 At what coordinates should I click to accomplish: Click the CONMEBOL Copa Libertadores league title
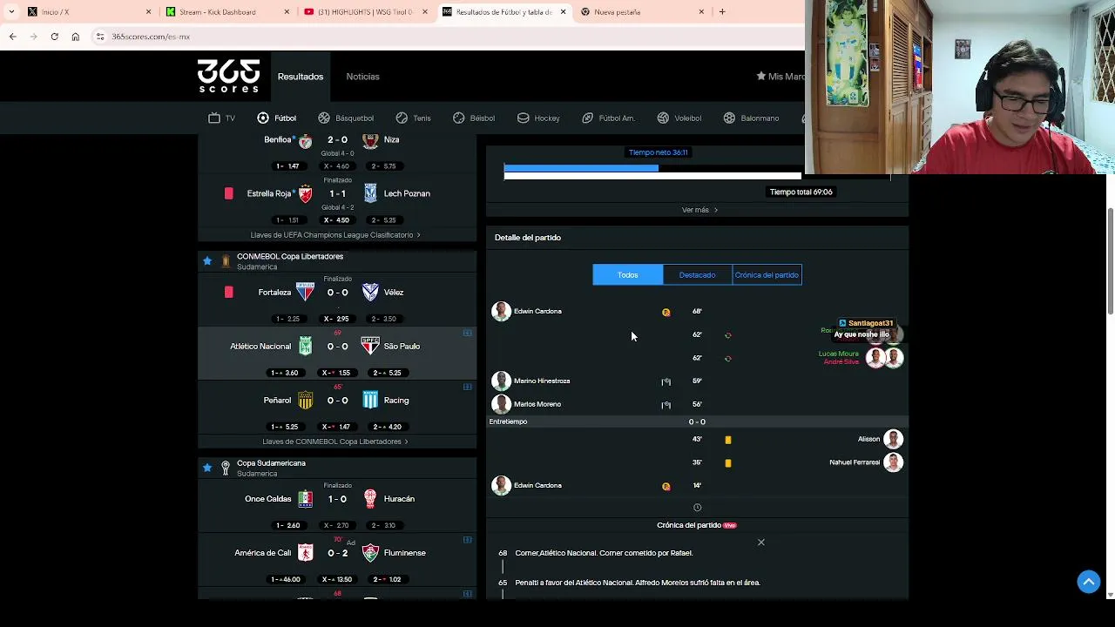(290, 256)
